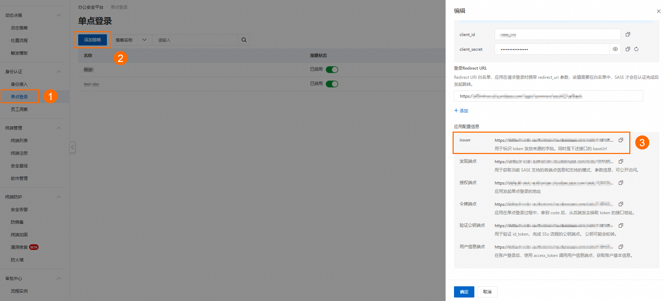Open 员工洞察 in the sidebar
Screen dimensions: 664x301
19,110
